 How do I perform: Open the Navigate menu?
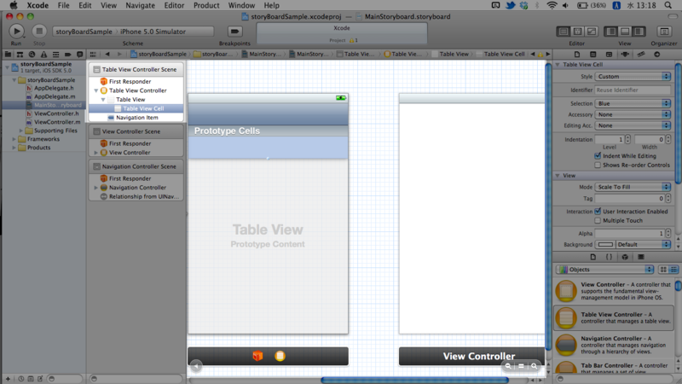tap(140, 5)
